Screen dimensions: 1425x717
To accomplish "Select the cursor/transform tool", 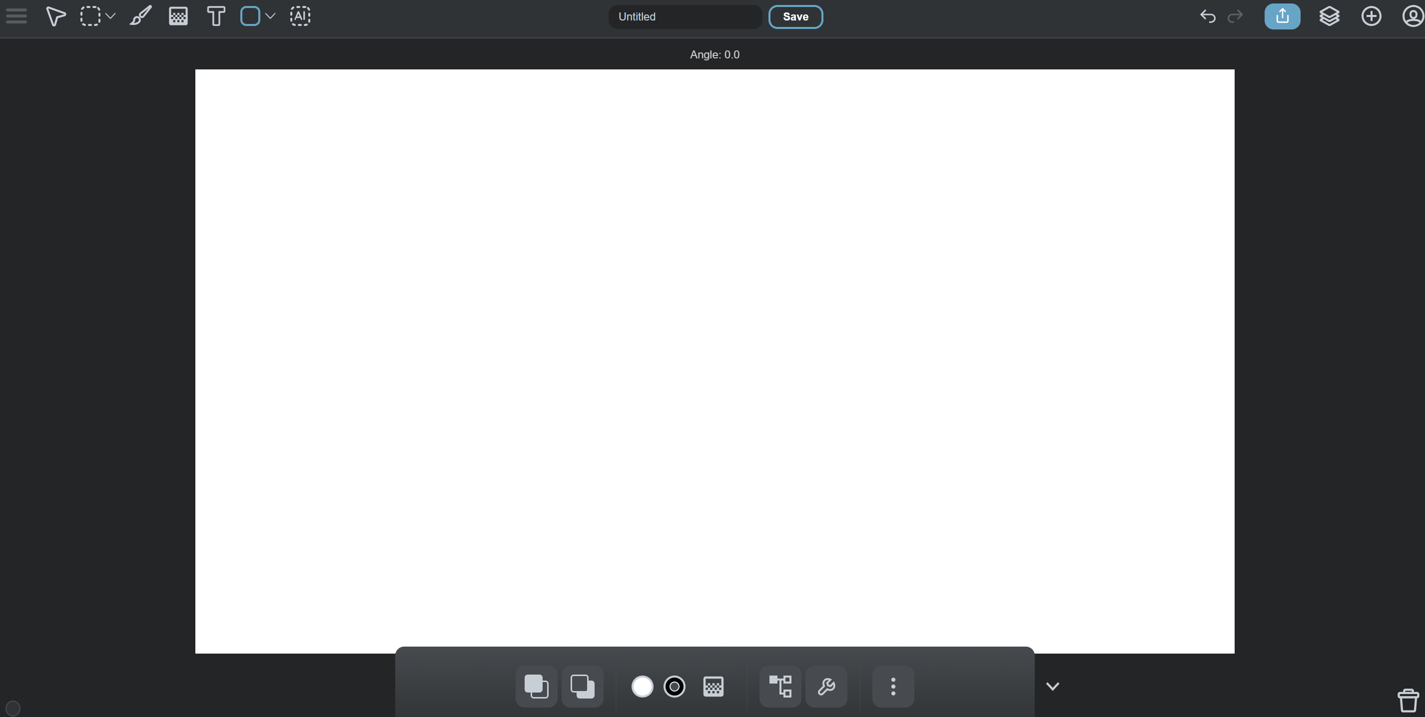I will [x=55, y=16].
